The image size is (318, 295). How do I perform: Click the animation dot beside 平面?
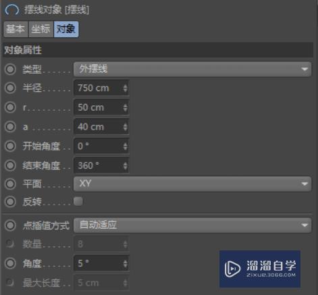coord(10,184)
